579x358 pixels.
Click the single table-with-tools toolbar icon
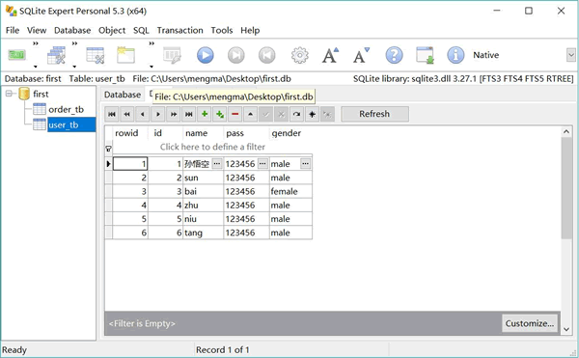coord(95,55)
